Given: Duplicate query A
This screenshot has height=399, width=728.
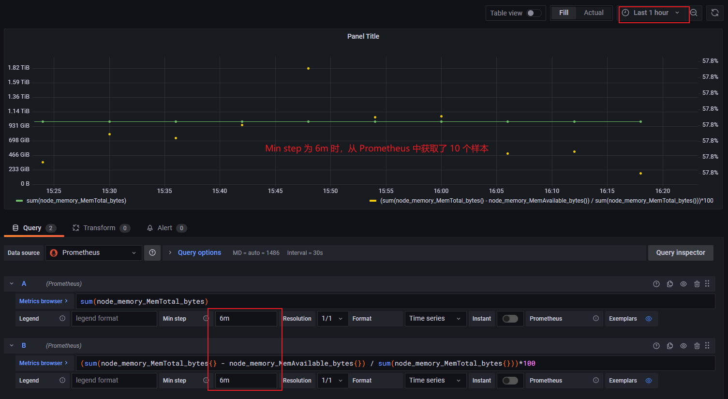Looking at the screenshot, I should 670,284.
